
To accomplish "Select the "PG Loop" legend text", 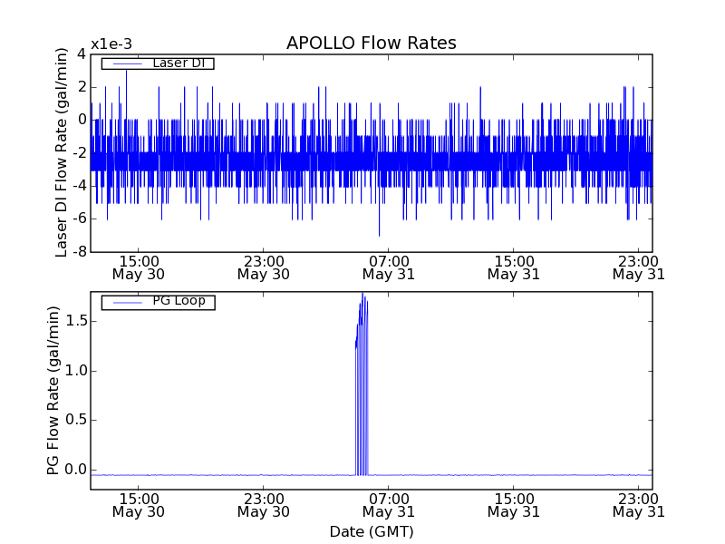I will coord(178,301).
